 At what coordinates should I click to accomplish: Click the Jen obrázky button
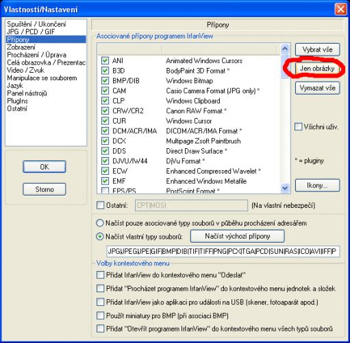point(317,69)
